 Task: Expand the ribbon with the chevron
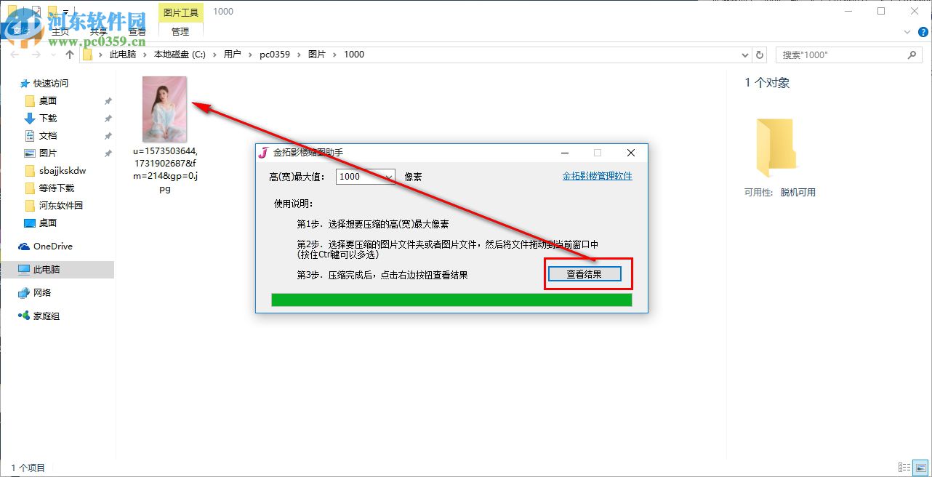point(906,32)
